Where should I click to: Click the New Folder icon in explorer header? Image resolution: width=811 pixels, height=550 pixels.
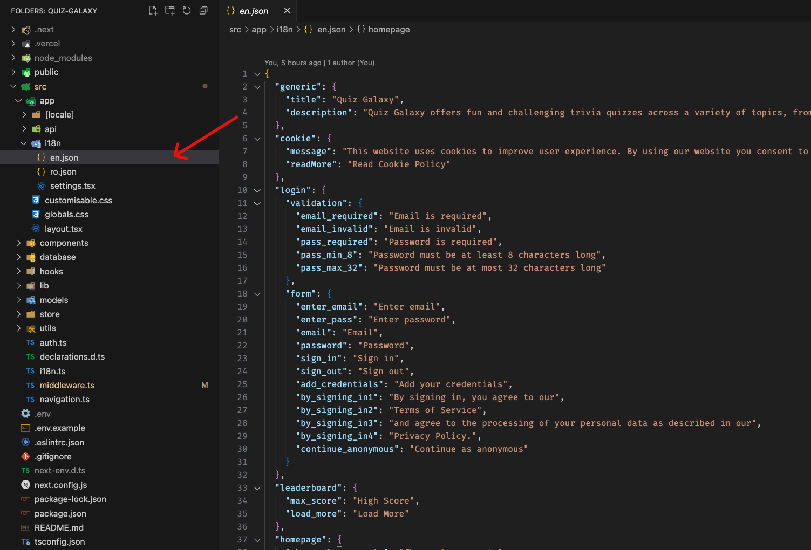(170, 10)
